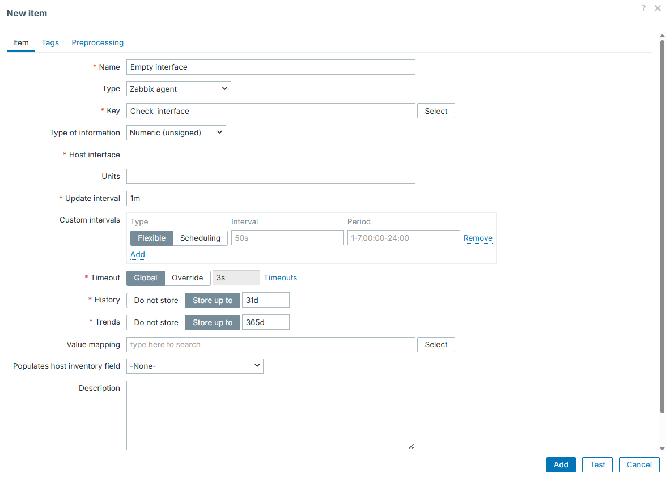The height and width of the screenshot is (478, 666).
Task: Set History to Do not store
Action: (x=156, y=300)
